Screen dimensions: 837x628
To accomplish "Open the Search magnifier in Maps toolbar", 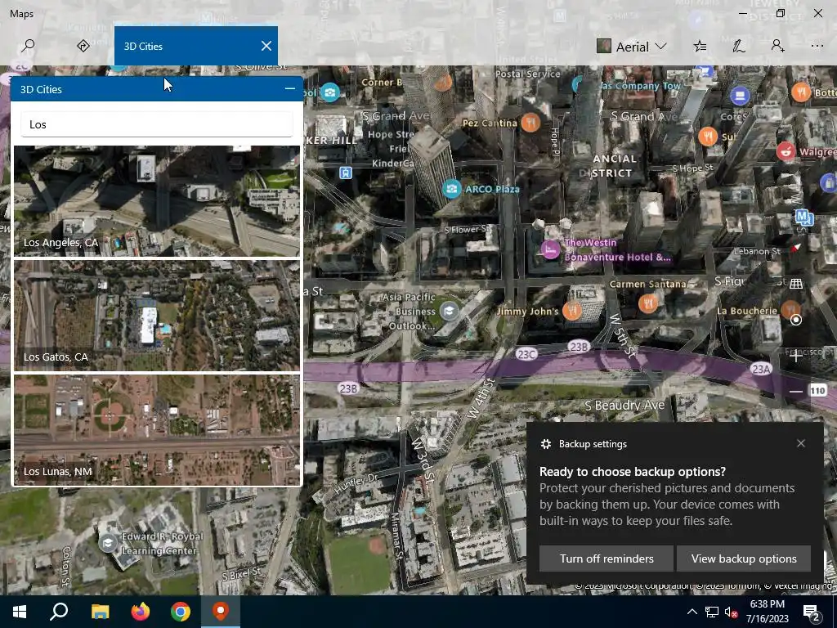I will point(28,46).
